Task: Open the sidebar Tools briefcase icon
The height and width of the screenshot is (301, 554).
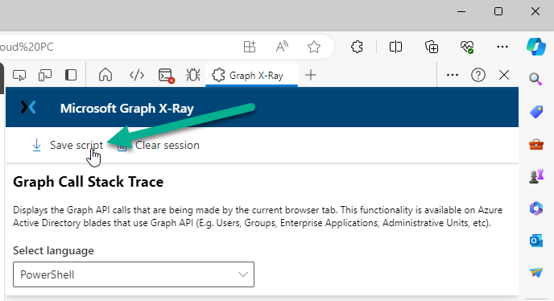Action: pyautogui.click(x=536, y=145)
